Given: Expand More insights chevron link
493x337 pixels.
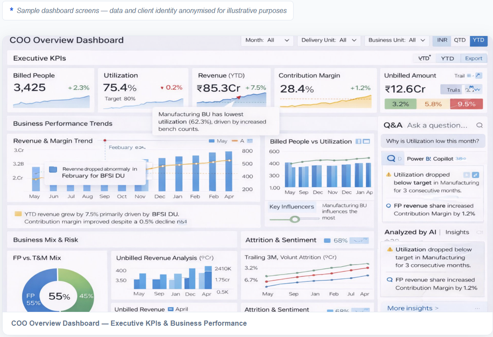Looking at the screenshot, I should (x=412, y=308).
